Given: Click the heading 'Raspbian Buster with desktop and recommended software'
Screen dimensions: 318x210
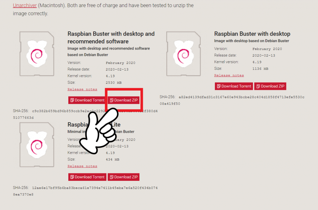Looking at the screenshot, I should coord(111,38).
